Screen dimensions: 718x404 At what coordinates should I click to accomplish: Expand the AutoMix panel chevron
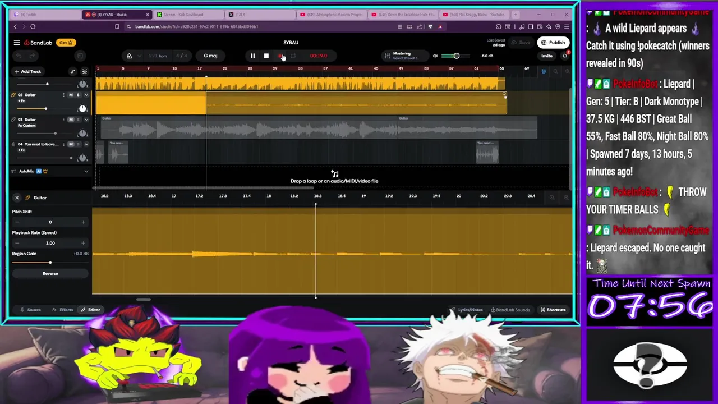(86, 171)
